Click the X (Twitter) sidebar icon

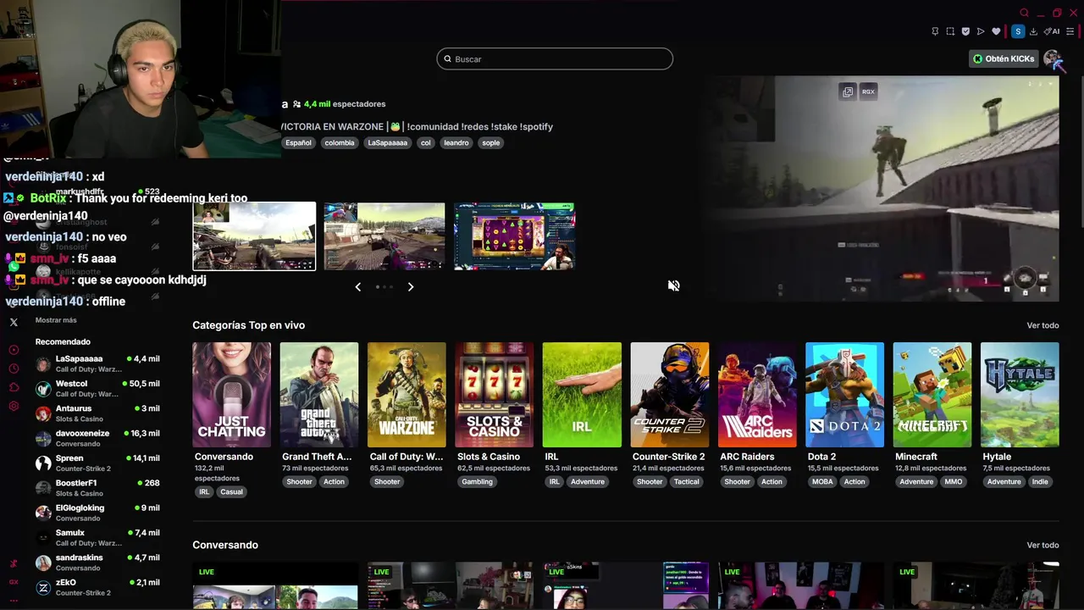tap(14, 322)
